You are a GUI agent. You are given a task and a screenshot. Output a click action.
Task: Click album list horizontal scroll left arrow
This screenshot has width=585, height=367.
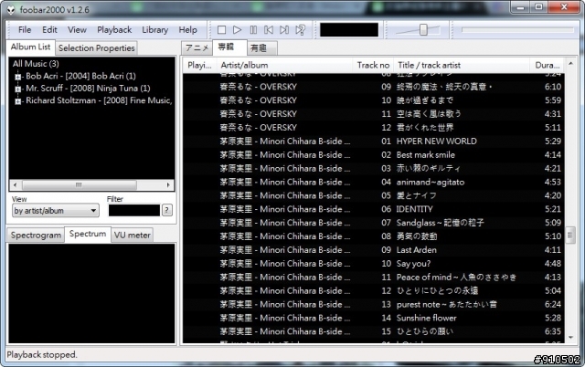(15, 184)
